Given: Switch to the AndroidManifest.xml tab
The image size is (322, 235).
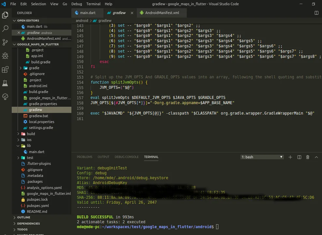Looking at the screenshot, I should tap(162, 13).
